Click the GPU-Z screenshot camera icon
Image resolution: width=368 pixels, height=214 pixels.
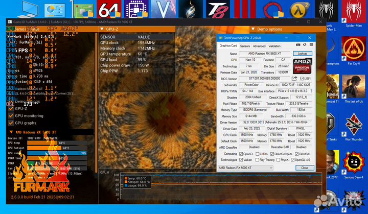coord(298,45)
